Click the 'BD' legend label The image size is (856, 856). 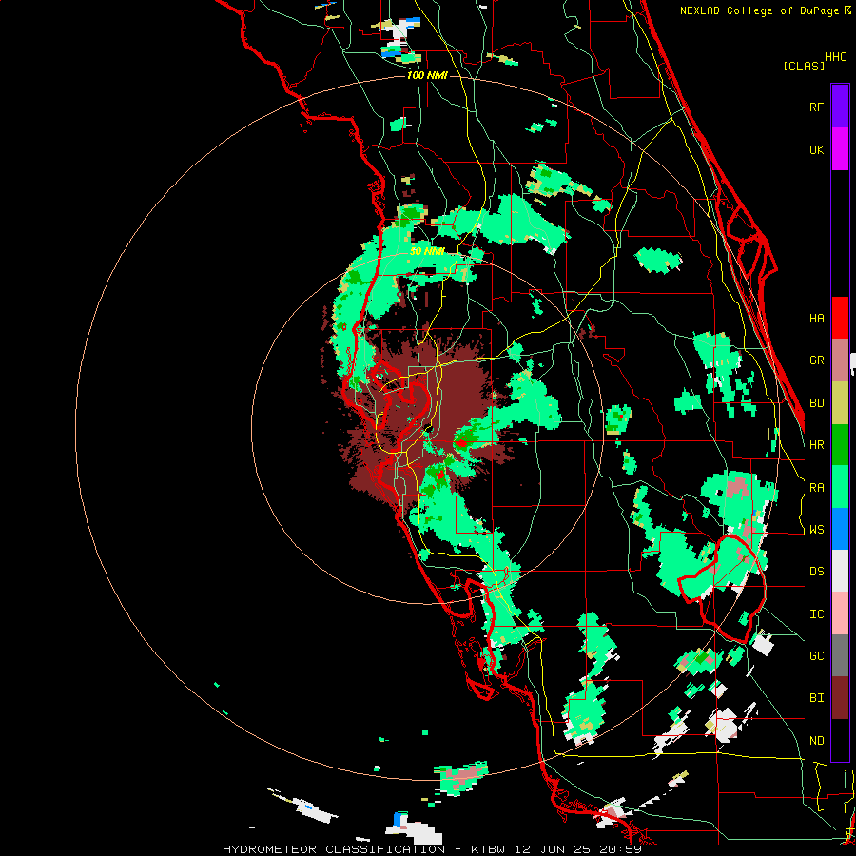point(816,403)
